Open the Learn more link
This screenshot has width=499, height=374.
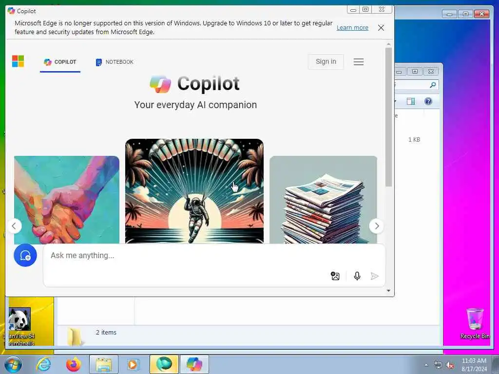point(352,28)
